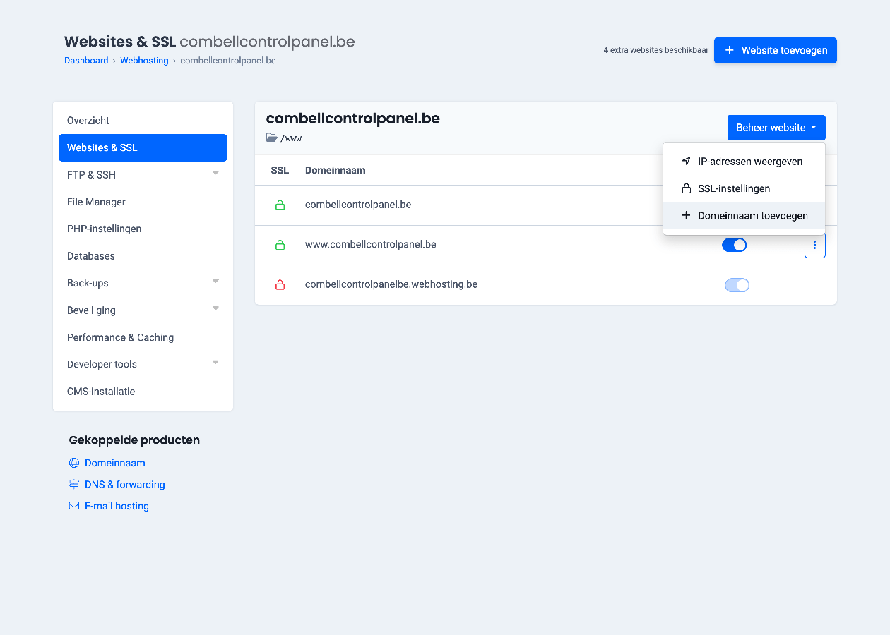Expand the Beveiliging arrow
The width and height of the screenshot is (890, 635).
(215, 308)
